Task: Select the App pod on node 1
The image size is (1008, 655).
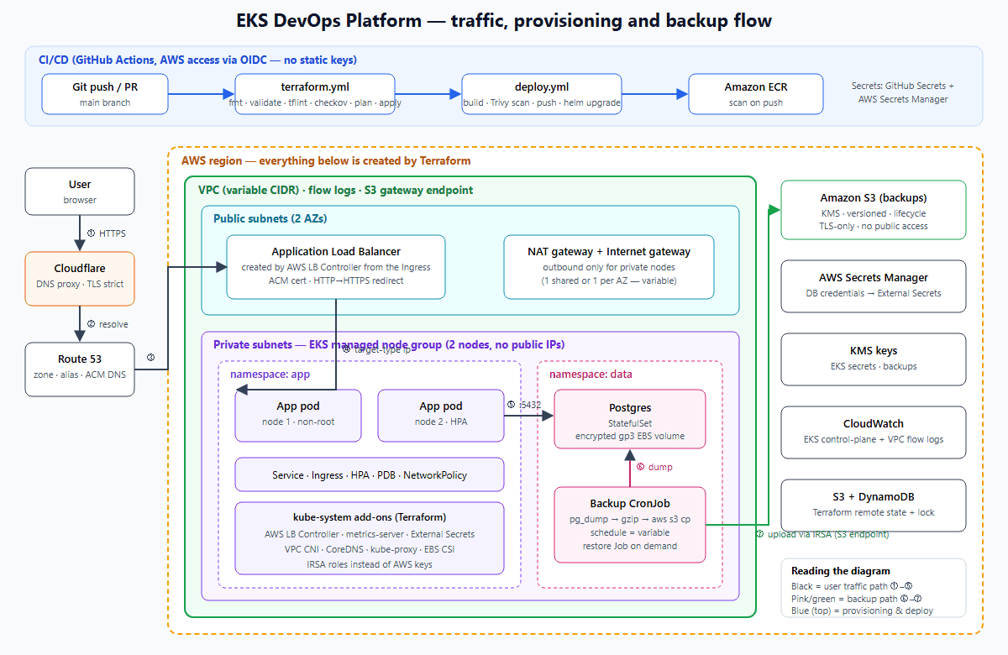Action: (298, 415)
